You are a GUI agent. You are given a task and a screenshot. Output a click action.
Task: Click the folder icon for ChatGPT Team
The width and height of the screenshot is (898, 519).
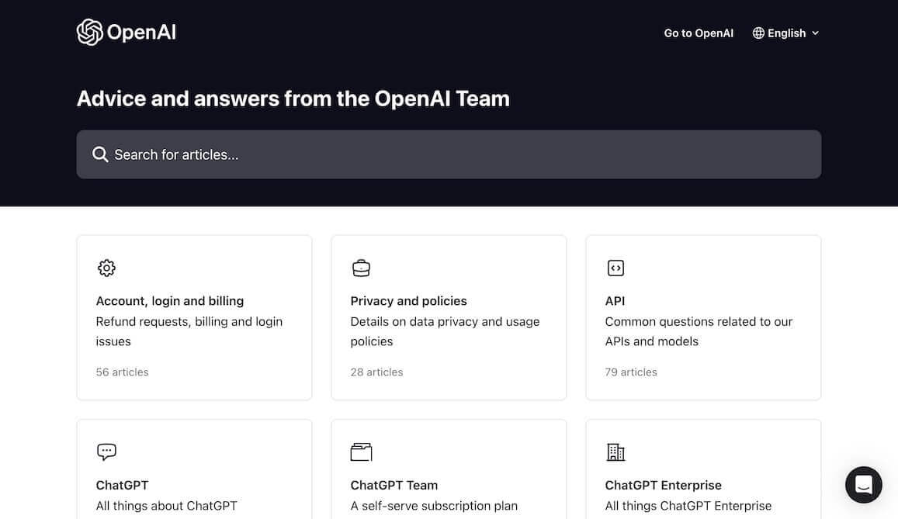click(x=362, y=452)
